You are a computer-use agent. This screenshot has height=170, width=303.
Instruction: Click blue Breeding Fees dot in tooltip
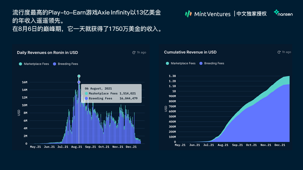pyautogui.click(x=86, y=98)
